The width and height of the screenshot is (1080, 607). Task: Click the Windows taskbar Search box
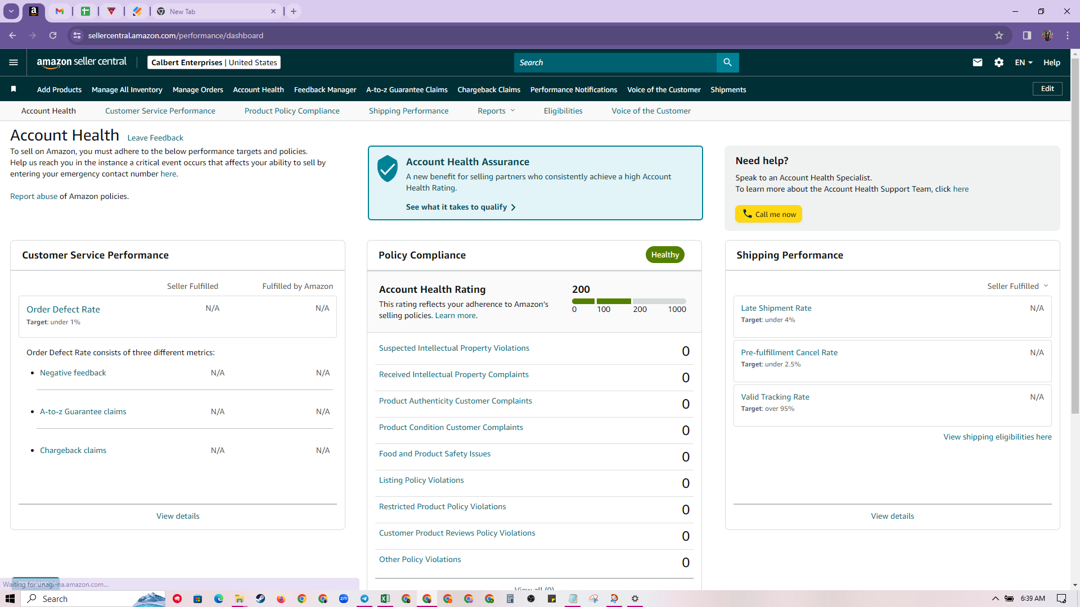(94, 599)
